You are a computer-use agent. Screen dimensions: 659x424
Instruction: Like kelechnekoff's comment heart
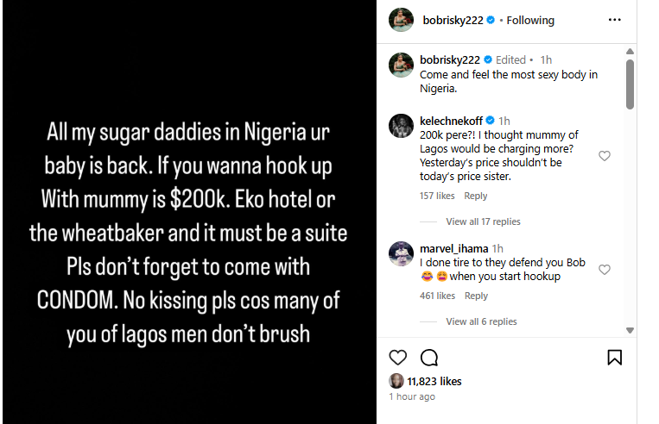pyautogui.click(x=605, y=156)
